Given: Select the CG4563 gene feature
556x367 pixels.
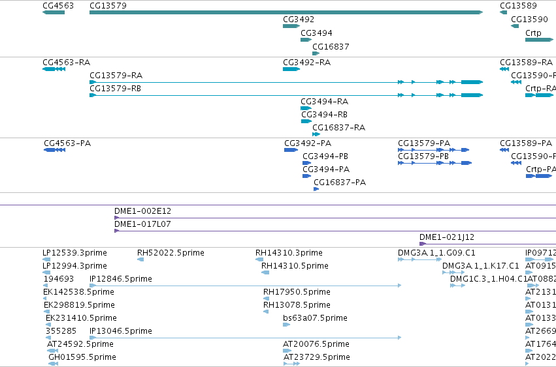Looking at the screenshot, I should 54,12.
